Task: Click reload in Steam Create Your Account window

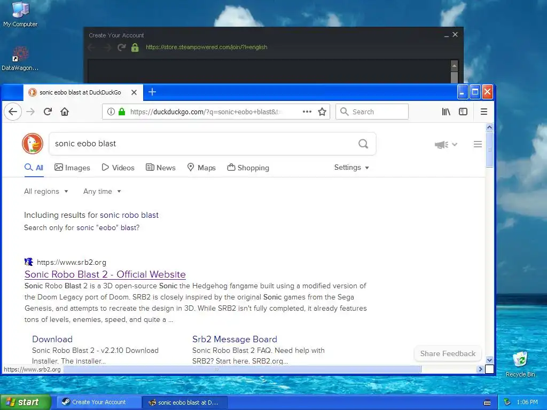Action: (x=121, y=47)
